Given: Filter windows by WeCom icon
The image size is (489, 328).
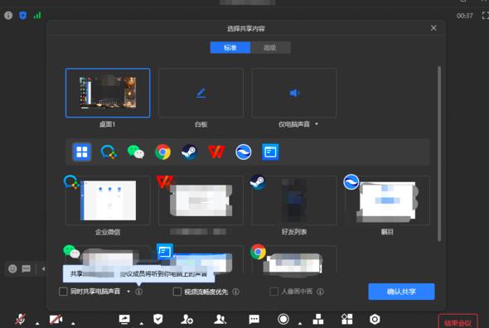Looking at the screenshot, I should pos(109,152).
